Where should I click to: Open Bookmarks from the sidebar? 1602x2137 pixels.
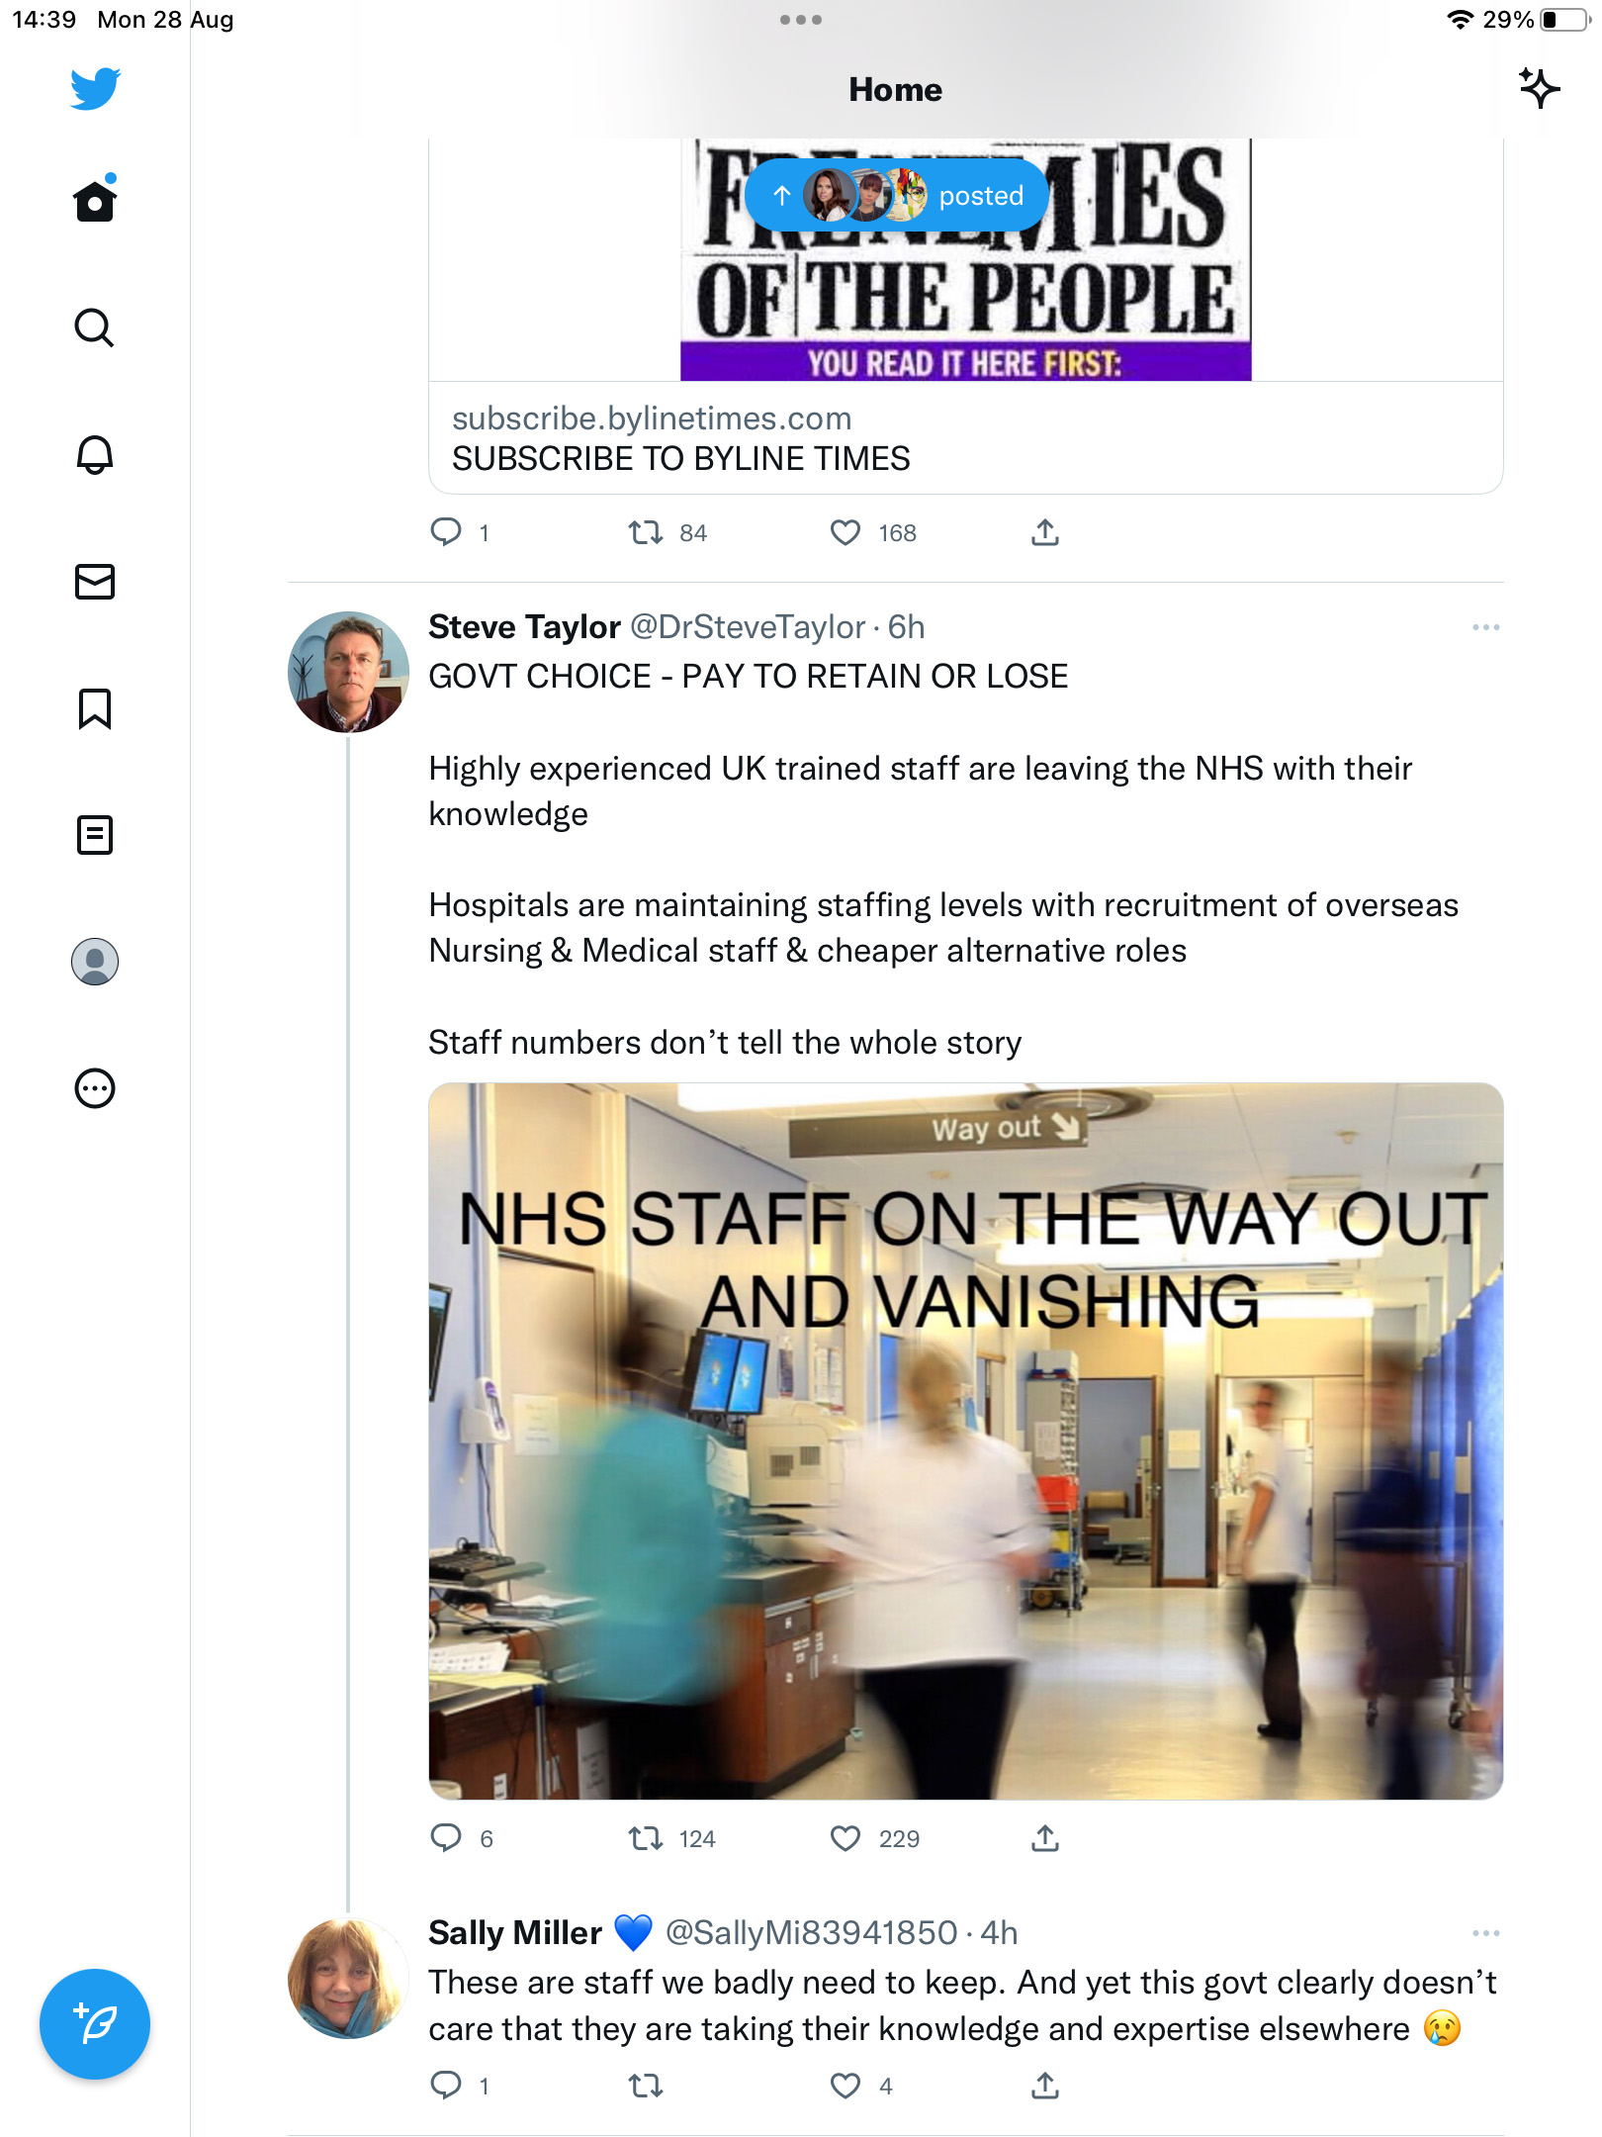pyautogui.click(x=94, y=708)
